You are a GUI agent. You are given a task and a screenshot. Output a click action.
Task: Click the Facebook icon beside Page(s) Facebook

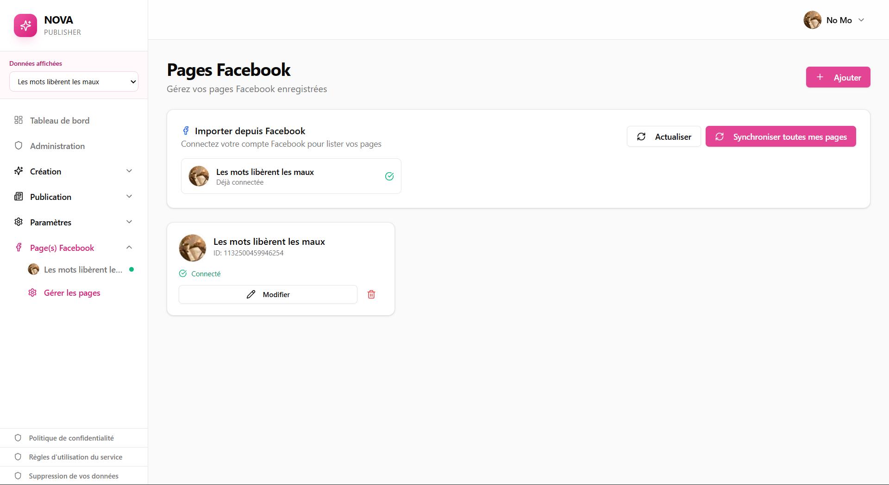[x=19, y=248]
